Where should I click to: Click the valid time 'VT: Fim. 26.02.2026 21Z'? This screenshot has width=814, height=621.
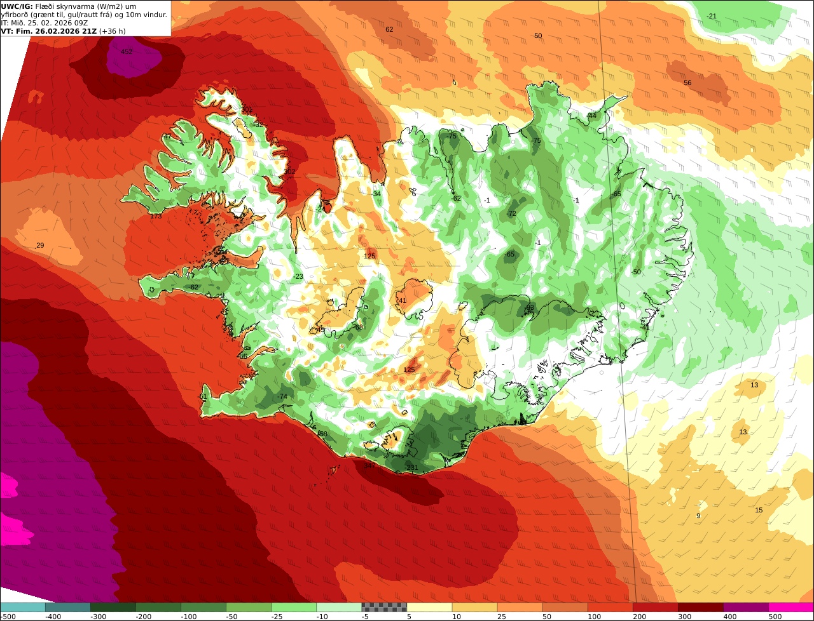click(49, 31)
